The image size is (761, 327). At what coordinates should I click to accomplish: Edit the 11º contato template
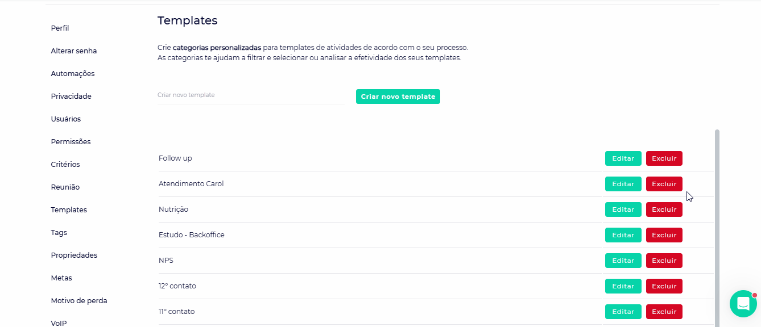coord(623,312)
